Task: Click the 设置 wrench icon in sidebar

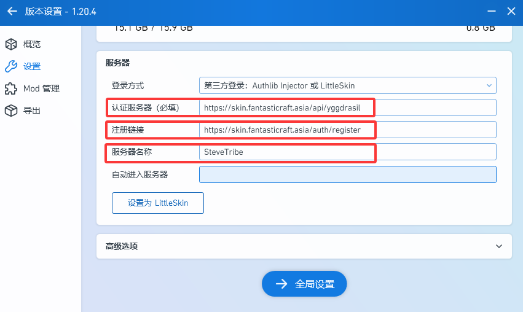Action: (x=10, y=66)
